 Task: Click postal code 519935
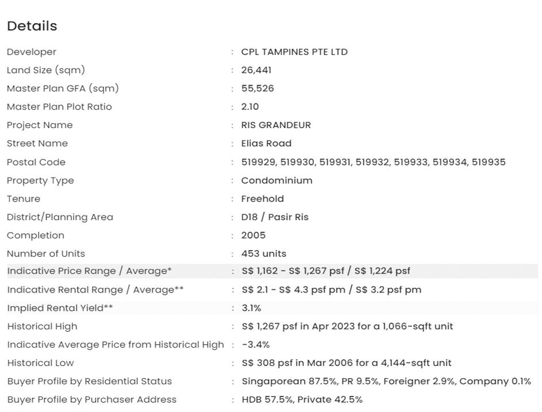(489, 162)
